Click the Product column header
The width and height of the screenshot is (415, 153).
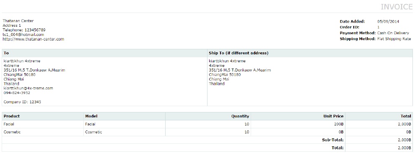point(12,116)
